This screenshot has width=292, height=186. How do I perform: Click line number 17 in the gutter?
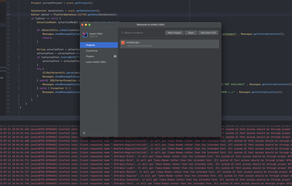[8, 15]
